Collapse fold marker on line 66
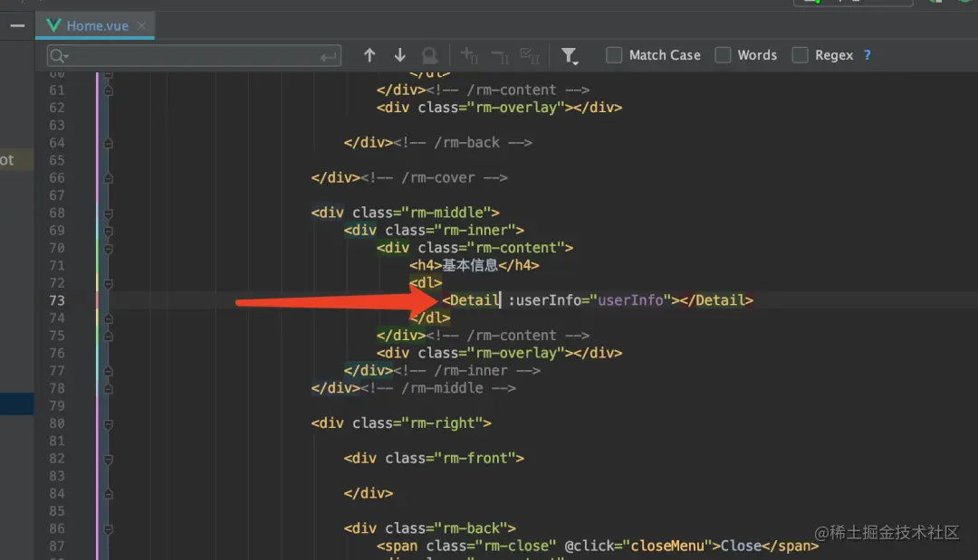 (108, 178)
